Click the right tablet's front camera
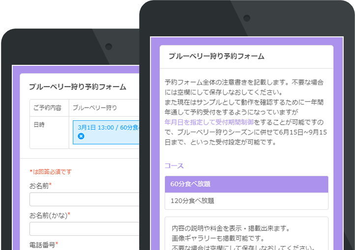 click(x=247, y=18)
